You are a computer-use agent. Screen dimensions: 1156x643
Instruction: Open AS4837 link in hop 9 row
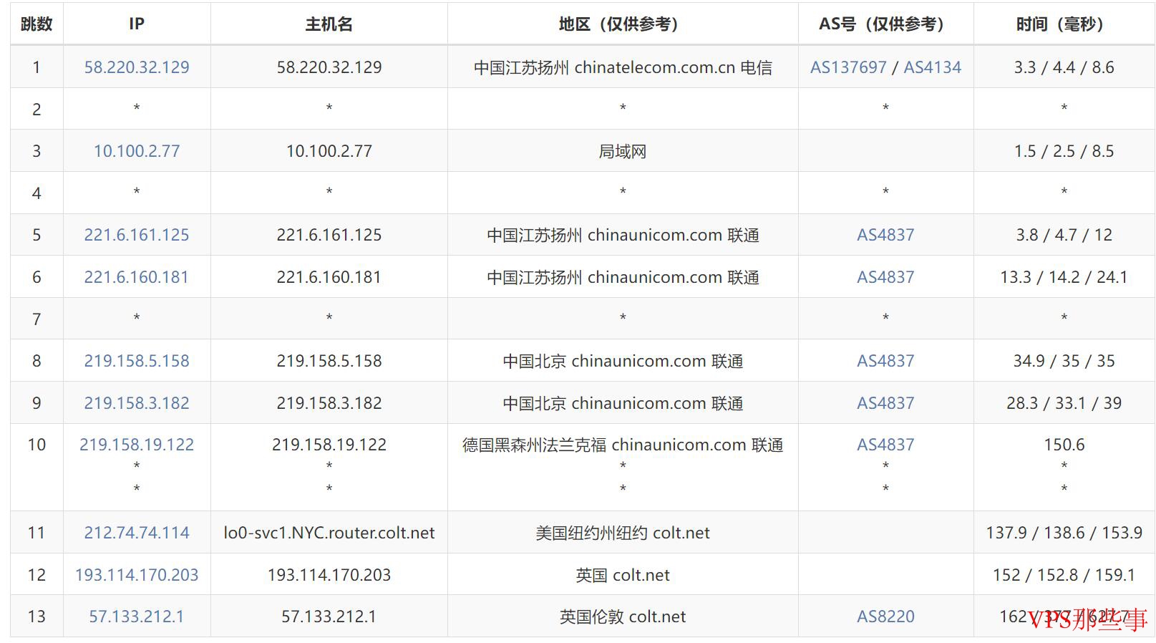(885, 403)
